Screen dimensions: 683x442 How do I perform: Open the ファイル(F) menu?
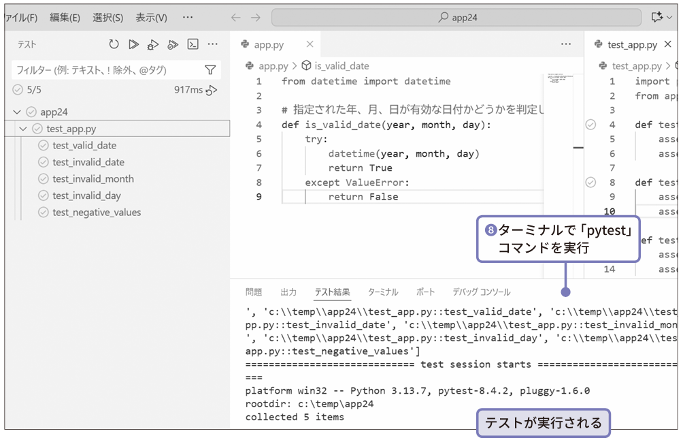click(21, 18)
